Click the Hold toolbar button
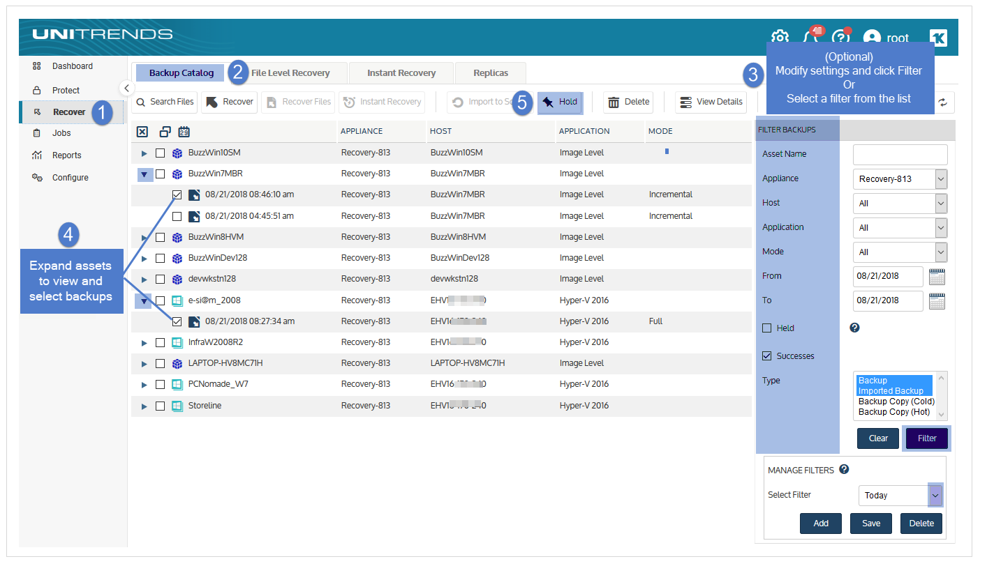This screenshot has height=573, width=987. pos(561,102)
